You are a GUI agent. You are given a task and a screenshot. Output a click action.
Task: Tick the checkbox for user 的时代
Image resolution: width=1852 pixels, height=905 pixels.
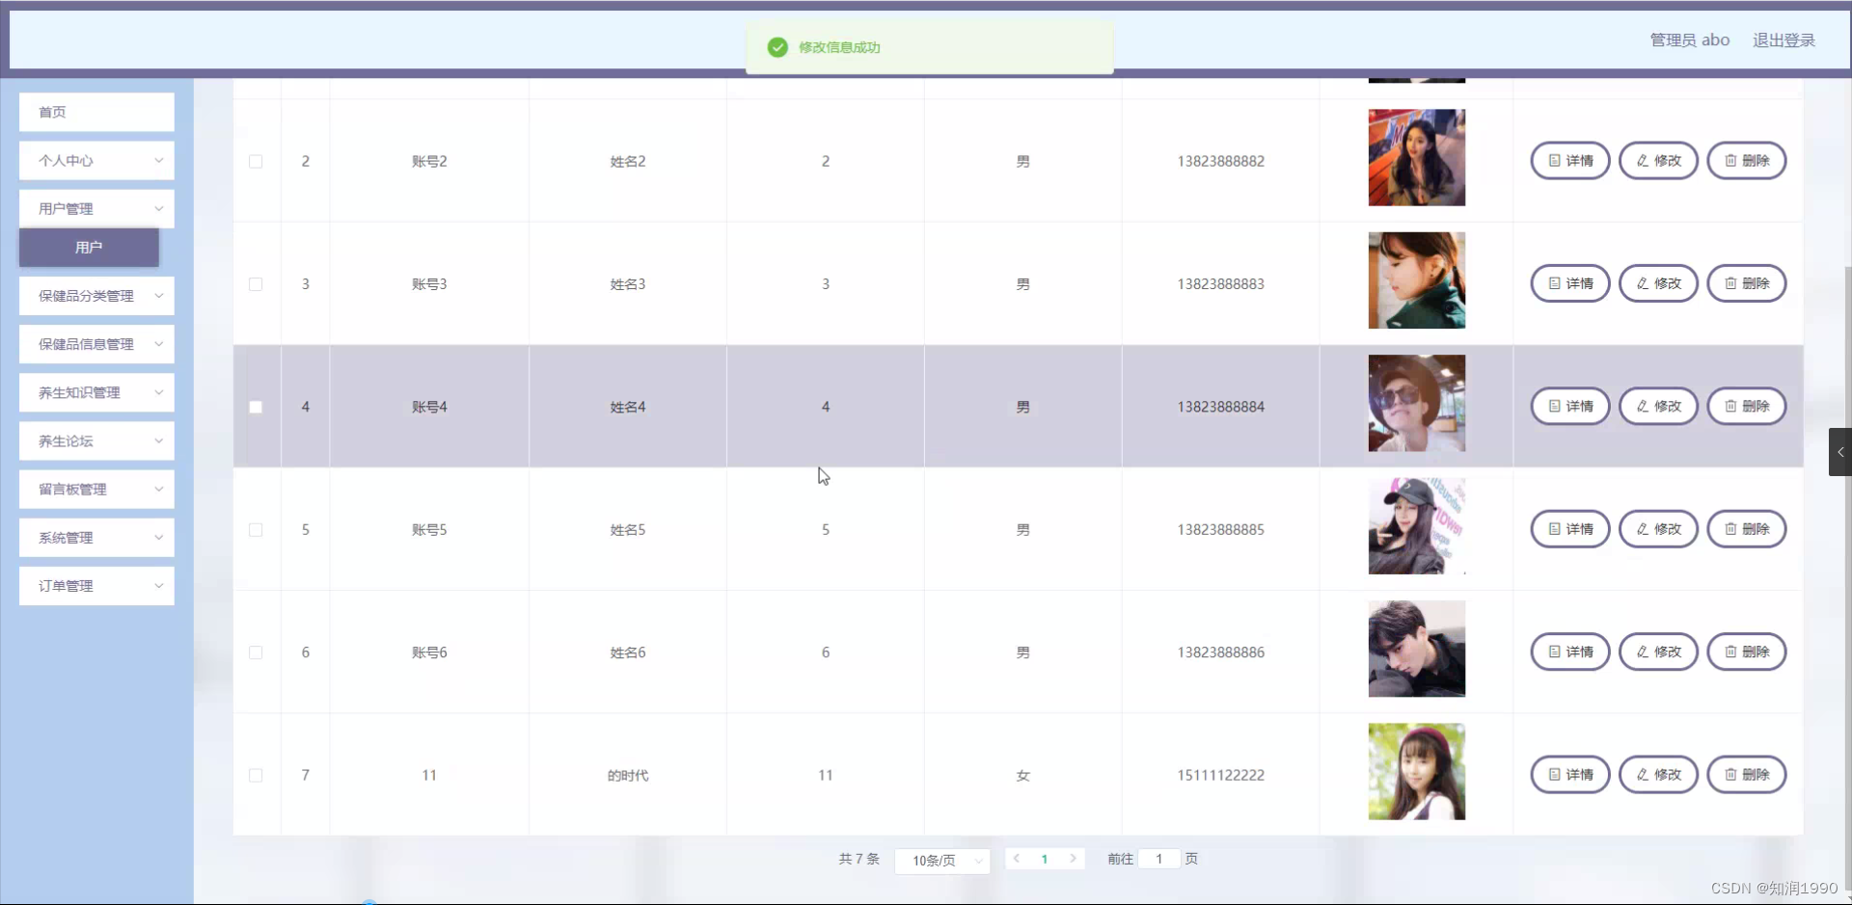tap(256, 775)
